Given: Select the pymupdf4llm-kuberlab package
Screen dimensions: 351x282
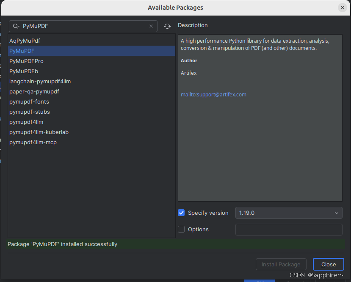Looking at the screenshot, I should [x=91, y=132].
